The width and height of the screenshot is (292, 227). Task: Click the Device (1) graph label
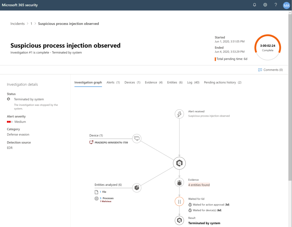pyautogui.click(x=96, y=135)
